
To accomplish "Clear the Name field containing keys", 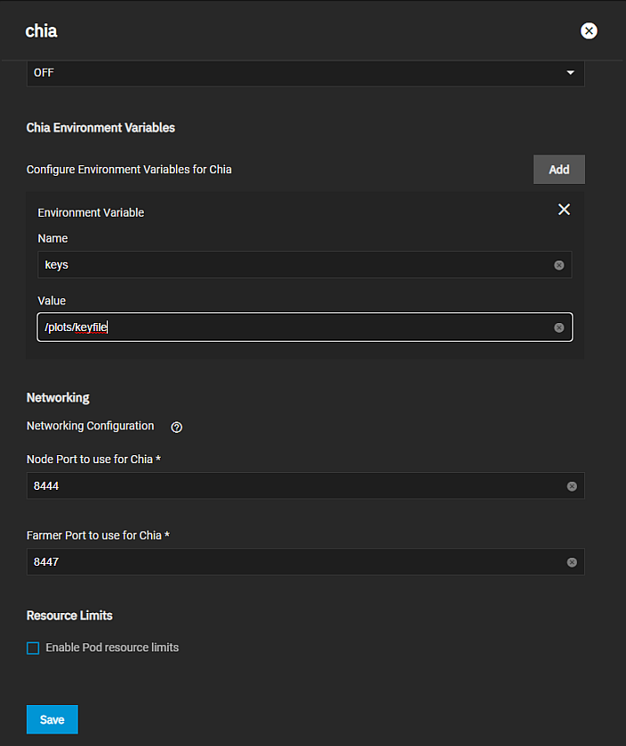I will (559, 265).
